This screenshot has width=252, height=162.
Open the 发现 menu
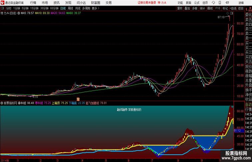(68, 3)
